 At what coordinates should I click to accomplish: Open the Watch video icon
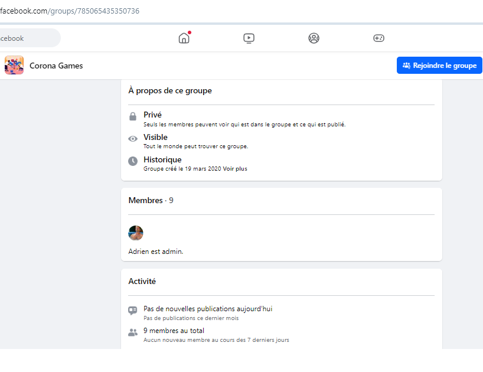[x=249, y=38]
